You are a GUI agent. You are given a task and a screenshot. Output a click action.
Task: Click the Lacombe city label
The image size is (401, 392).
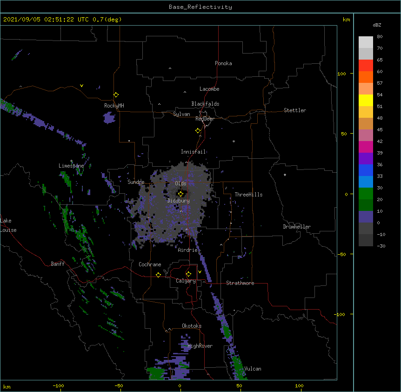209,89
